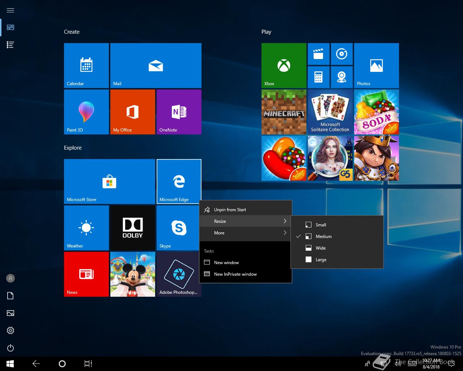This screenshot has width=463, height=371.
Task: Open Cortana circle on taskbar
Action: (62, 364)
